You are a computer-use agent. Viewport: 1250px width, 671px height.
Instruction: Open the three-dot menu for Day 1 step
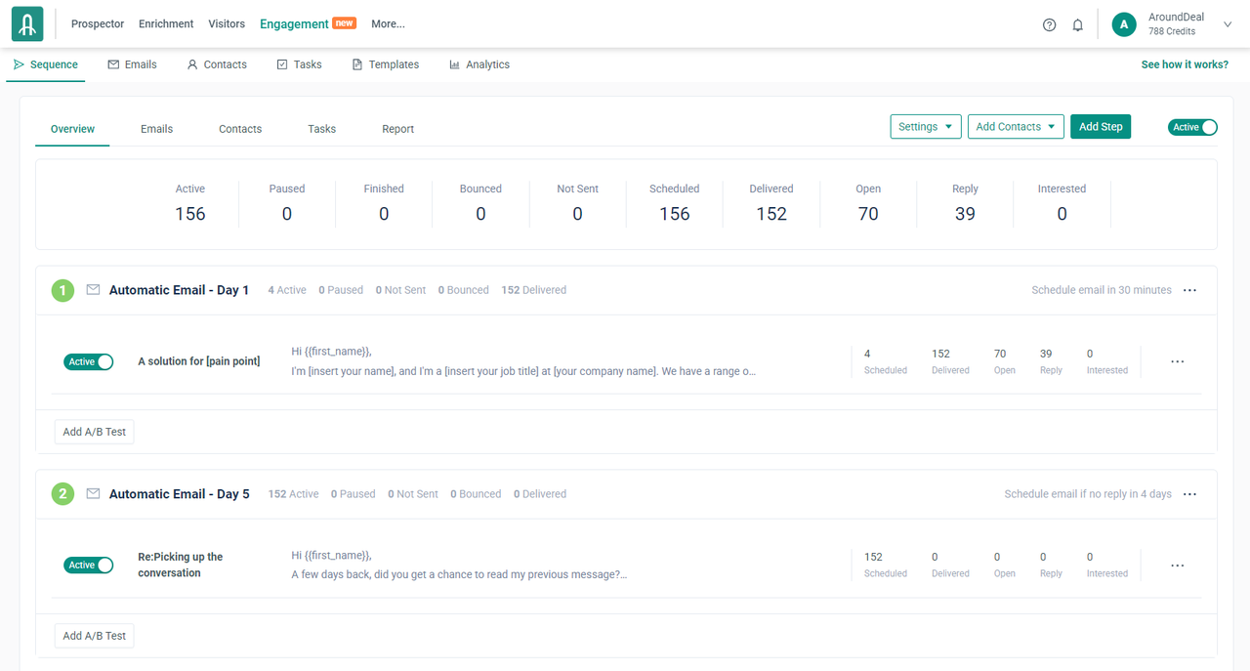tap(1189, 290)
